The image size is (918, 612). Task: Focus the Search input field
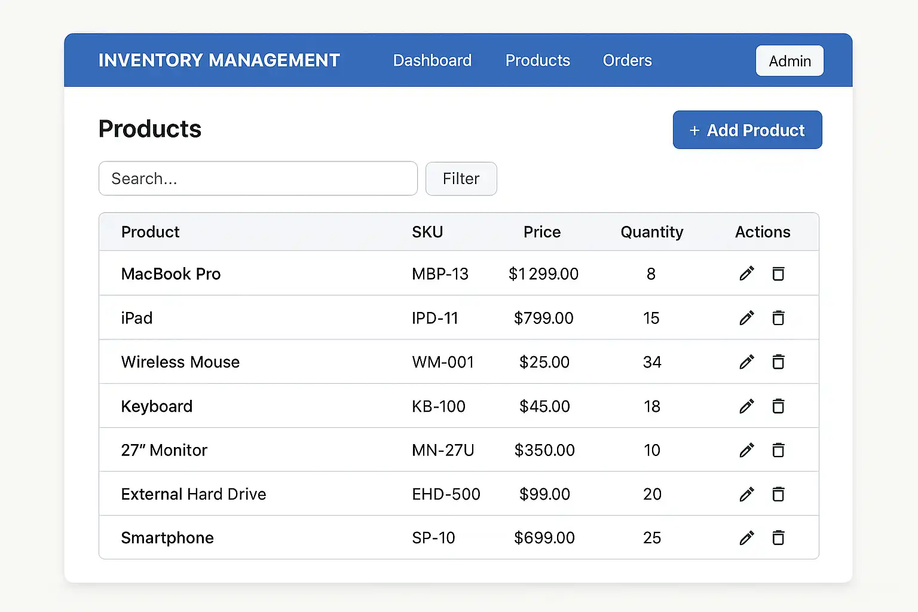click(258, 179)
